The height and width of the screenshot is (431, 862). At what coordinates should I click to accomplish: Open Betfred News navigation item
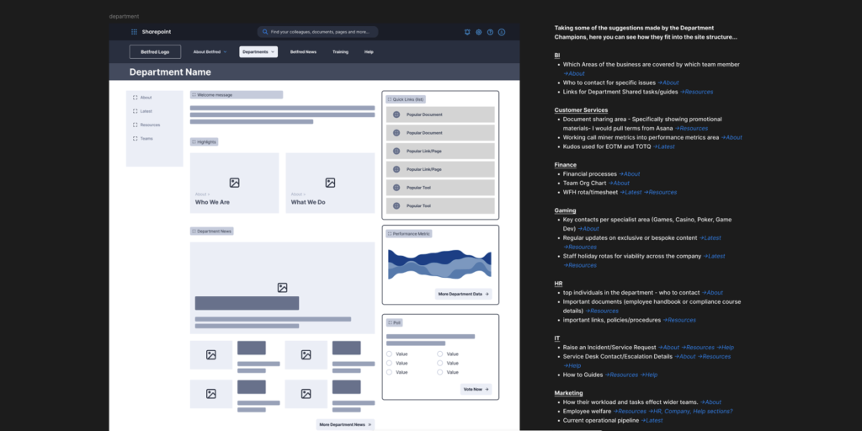point(303,52)
